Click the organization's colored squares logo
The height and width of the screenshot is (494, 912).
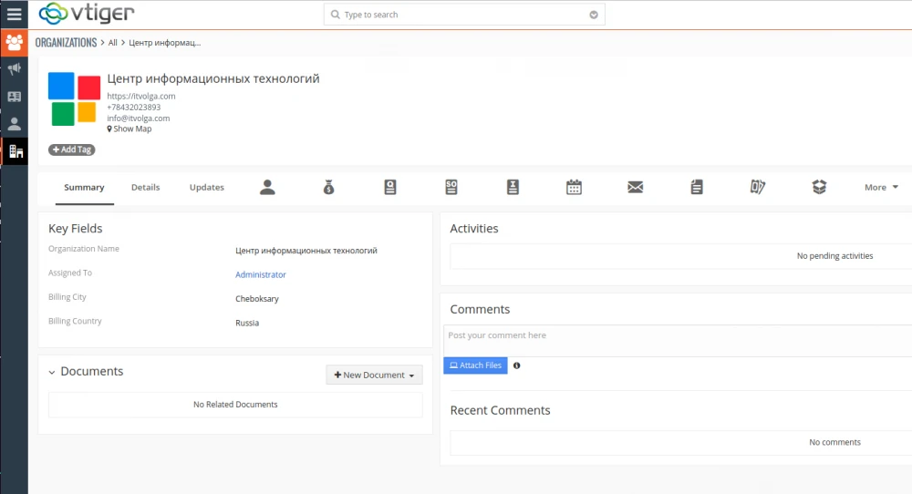(74, 98)
